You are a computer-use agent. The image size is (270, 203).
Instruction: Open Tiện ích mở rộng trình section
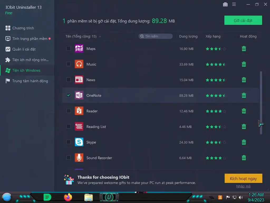click(x=27, y=60)
